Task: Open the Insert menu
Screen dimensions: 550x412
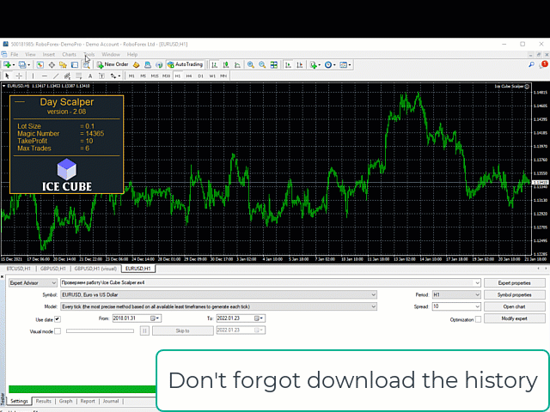Action: pyautogui.click(x=49, y=54)
